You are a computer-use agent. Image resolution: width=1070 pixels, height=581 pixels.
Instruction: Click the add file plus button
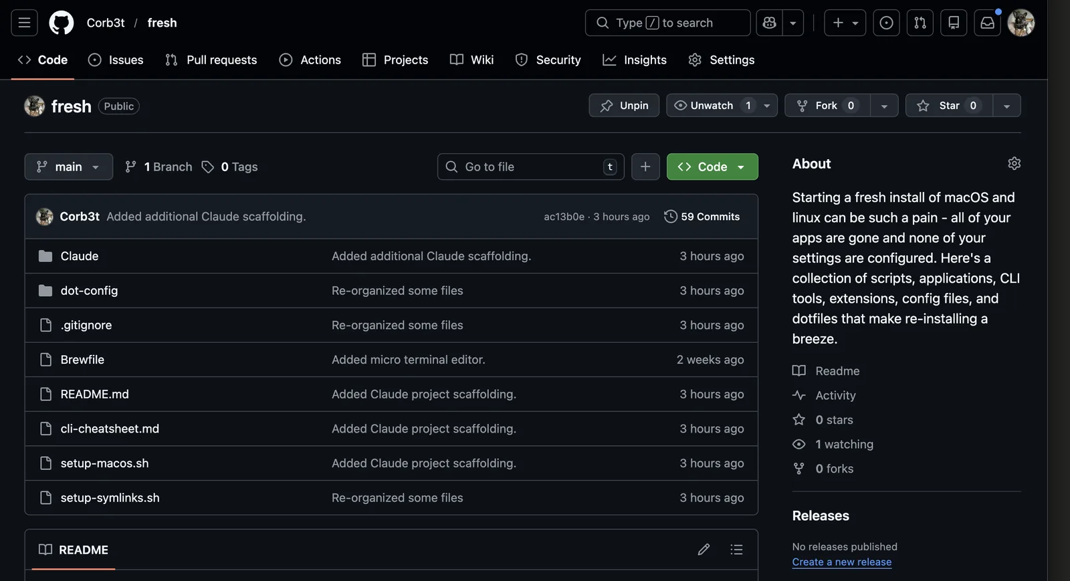645,167
